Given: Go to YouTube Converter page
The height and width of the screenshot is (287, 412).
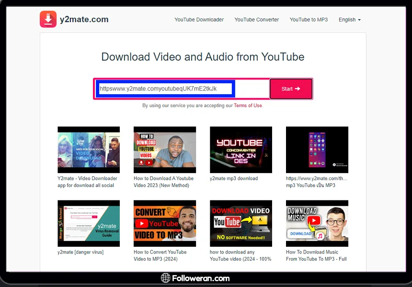Looking at the screenshot, I should [256, 20].
